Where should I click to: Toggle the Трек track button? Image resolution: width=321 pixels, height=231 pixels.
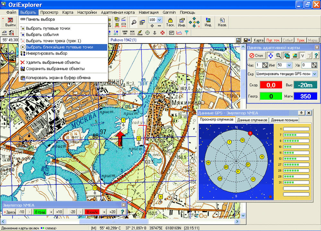coord(301,40)
